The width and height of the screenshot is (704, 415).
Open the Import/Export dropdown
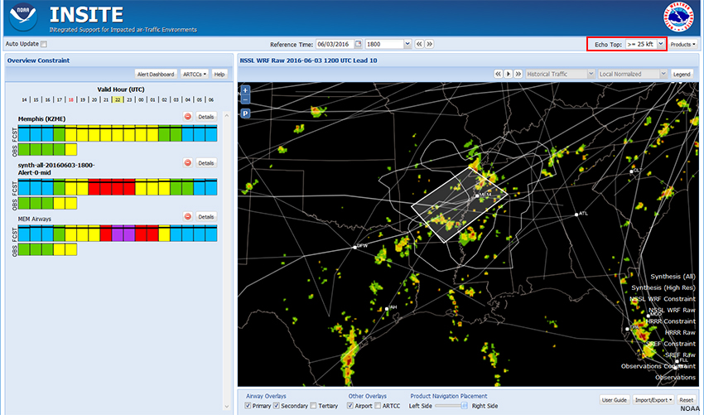coord(653,400)
